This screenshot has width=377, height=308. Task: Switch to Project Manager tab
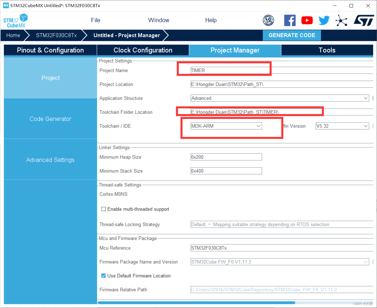[235, 50]
